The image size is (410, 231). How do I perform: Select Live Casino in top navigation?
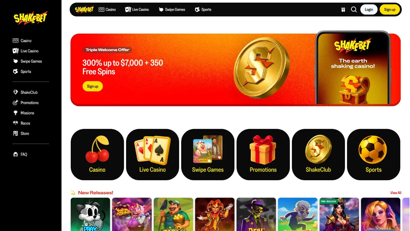[x=137, y=9]
